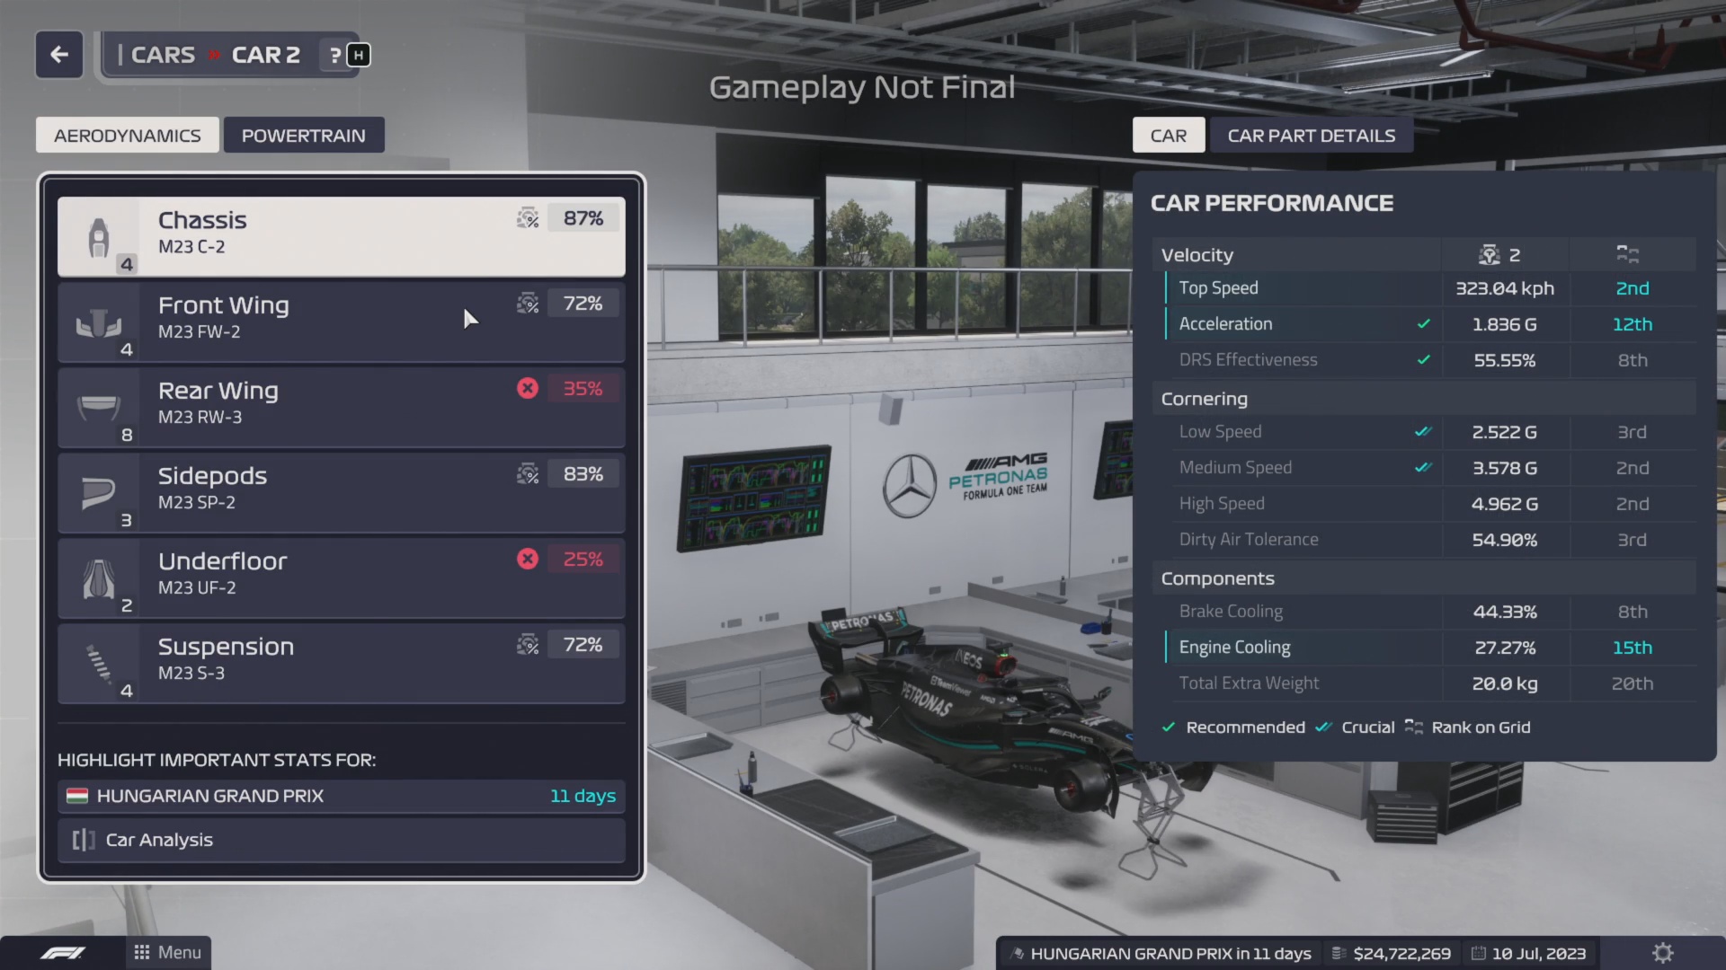Click the back arrow navigation icon

pos(58,55)
